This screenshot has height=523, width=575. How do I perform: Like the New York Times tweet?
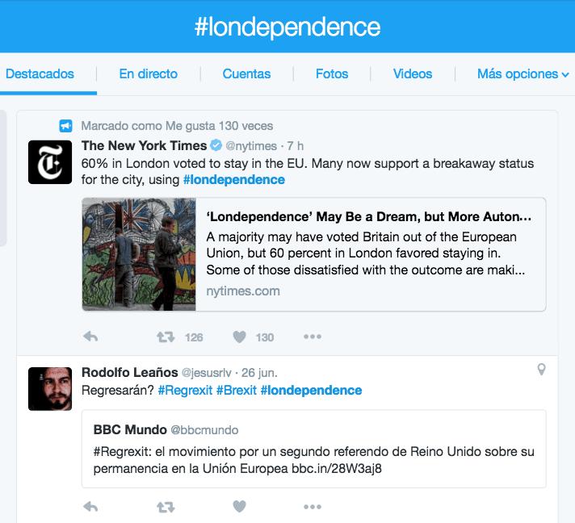point(239,337)
